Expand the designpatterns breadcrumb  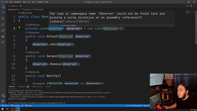tap(13, 10)
